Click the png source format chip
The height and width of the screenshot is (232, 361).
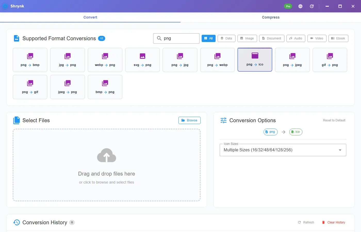pyautogui.click(x=270, y=132)
